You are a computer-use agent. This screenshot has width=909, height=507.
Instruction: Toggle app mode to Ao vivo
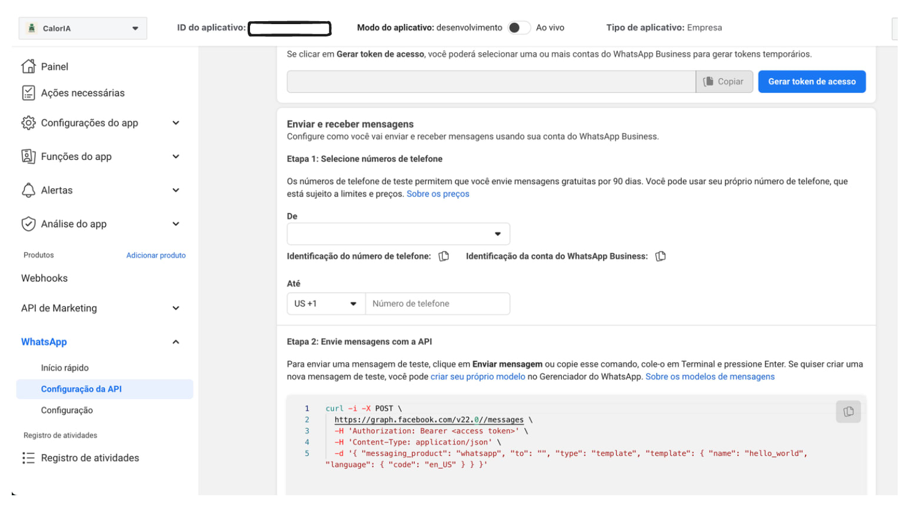click(519, 28)
